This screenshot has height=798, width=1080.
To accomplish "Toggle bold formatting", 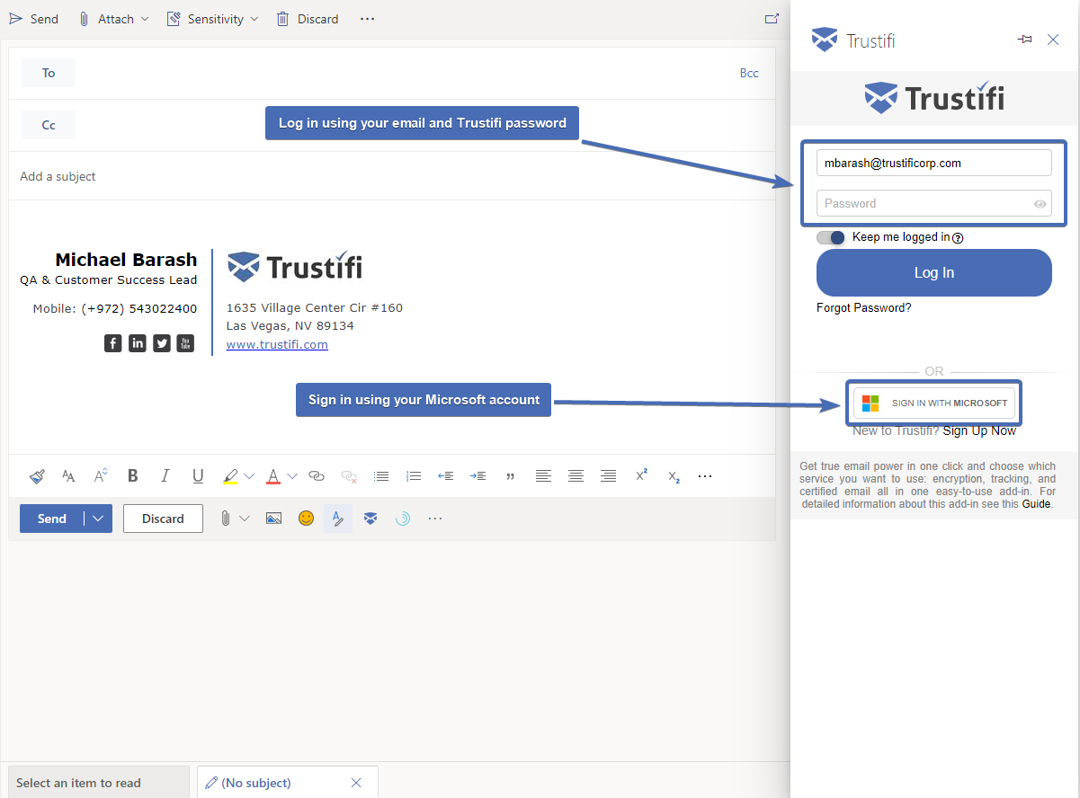I will coord(133,476).
